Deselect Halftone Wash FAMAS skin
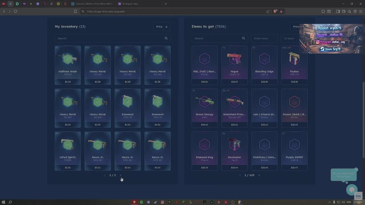 [68, 65]
